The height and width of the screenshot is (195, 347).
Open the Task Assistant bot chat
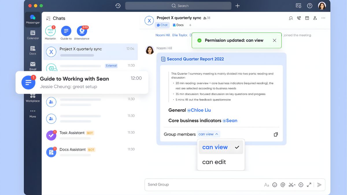click(72, 133)
